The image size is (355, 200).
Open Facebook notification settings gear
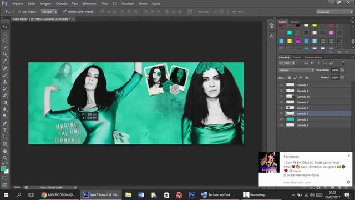(348, 182)
